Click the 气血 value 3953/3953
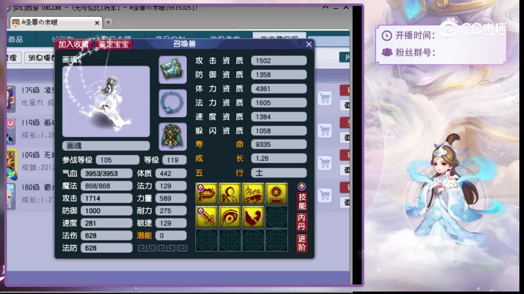Viewport: 524px width, 294px height. tap(106, 173)
